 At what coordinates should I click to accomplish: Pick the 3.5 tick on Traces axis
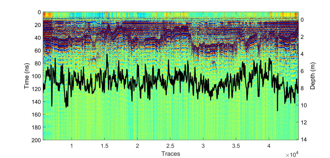click(236, 146)
